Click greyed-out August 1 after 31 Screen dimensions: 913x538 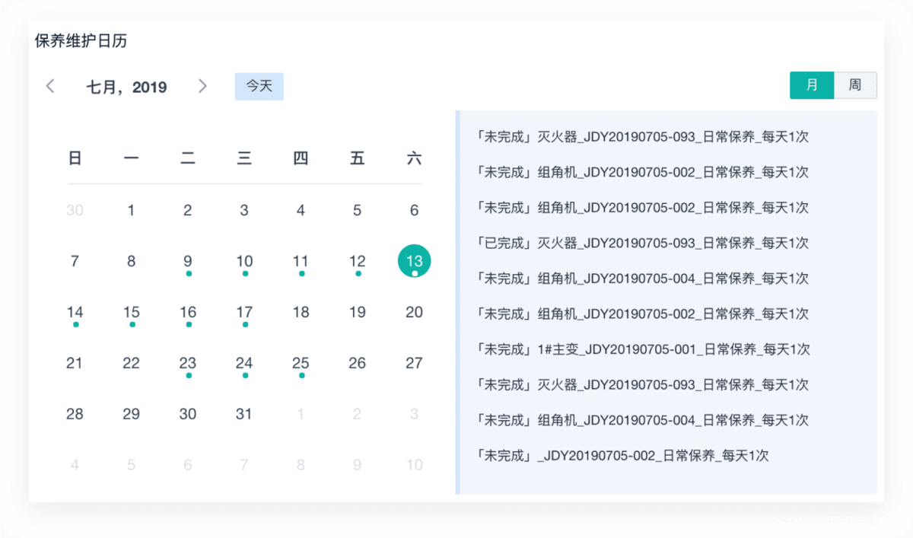point(301,414)
